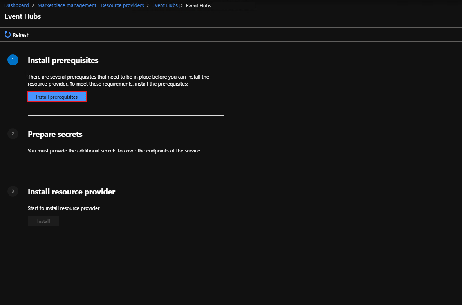Expand the chevron after Resource providers breadcrumb
Screen dimensions: 462x305
pyautogui.click(x=149, y=5)
